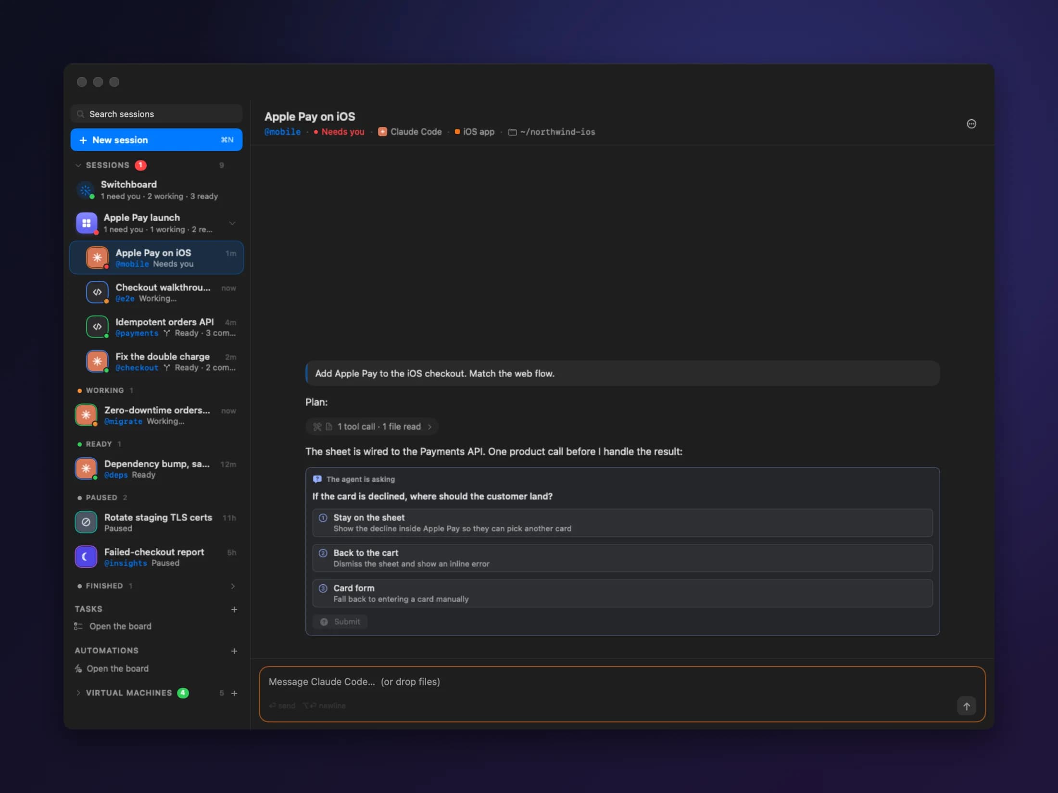Open the Apple Pay on iOS session
The height and width of the screenshot is (793, 1058).
click(156, 258)
